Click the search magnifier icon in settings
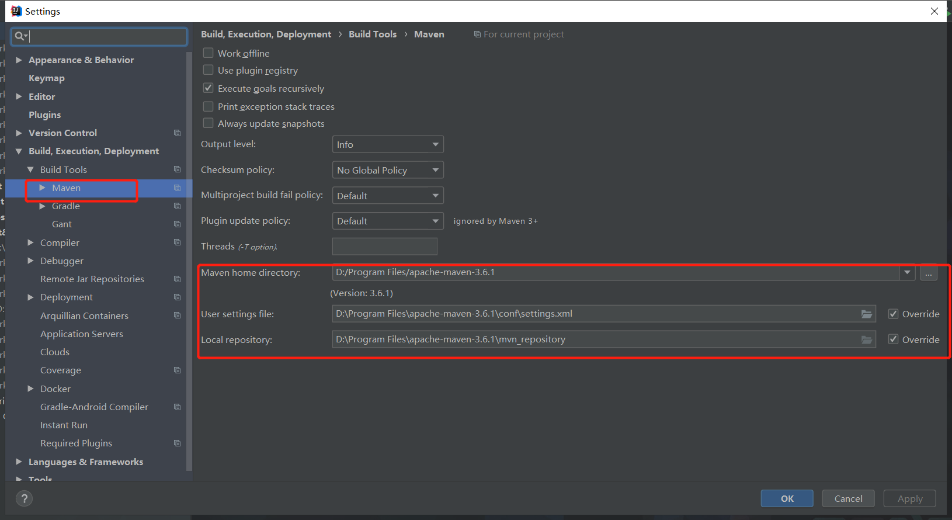 [x=20, y=36]
